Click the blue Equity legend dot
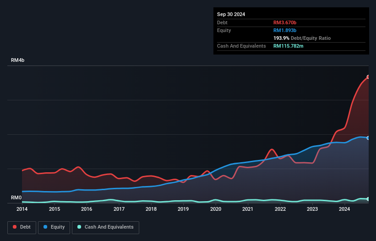Viewport: 376px width, 241px height. point(45,227)
